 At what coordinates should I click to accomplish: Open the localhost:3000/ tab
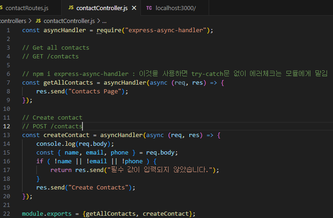click(175, 8)
